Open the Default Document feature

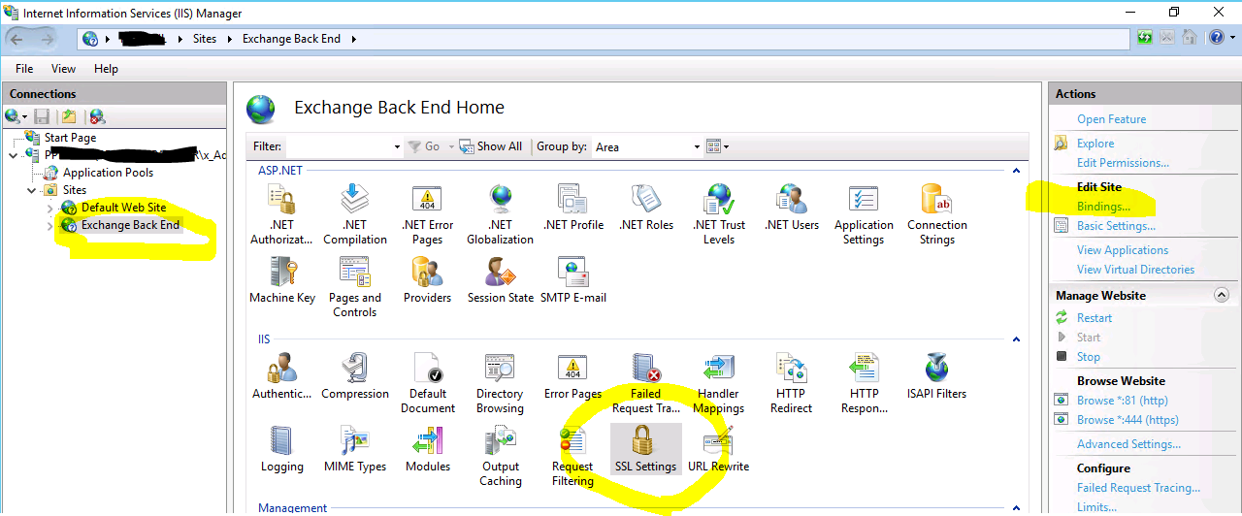[x=427, y=383]
